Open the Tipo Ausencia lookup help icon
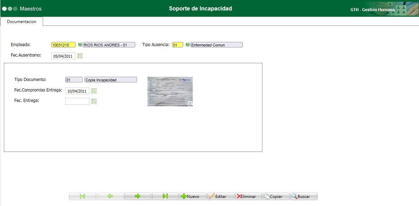Screen dimensions: 419x206 (187, 44)
